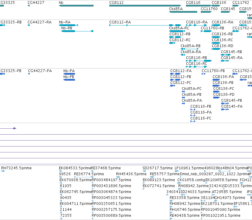Viewport: 252px width, 220px height.
Task: Click the CG8136-RA transcript label
Action: click(x=223, y=22)
